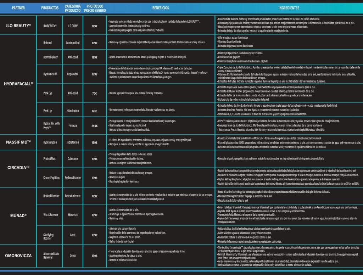Select the Detox category cell

click(73, 256)
